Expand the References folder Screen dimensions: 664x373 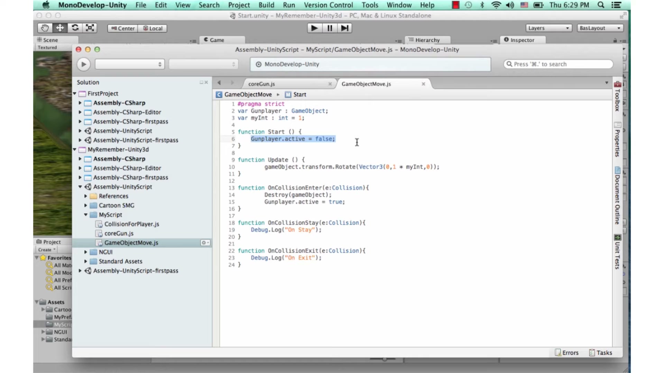86,196
